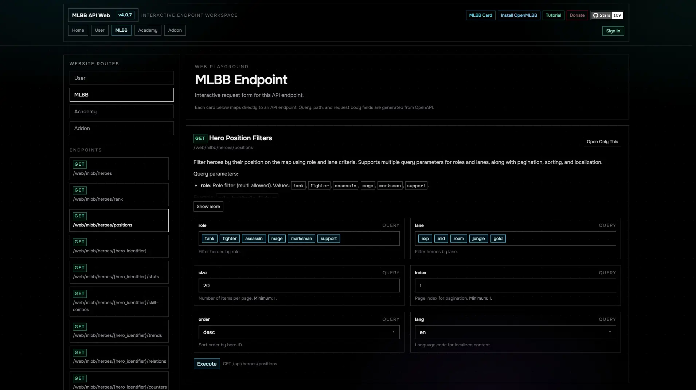Image resolution: width=696 pixels, height=390 pixels.
Task: Click the /web/mlbb/heroes/positions path under heading
Action: tap(223, 147)
